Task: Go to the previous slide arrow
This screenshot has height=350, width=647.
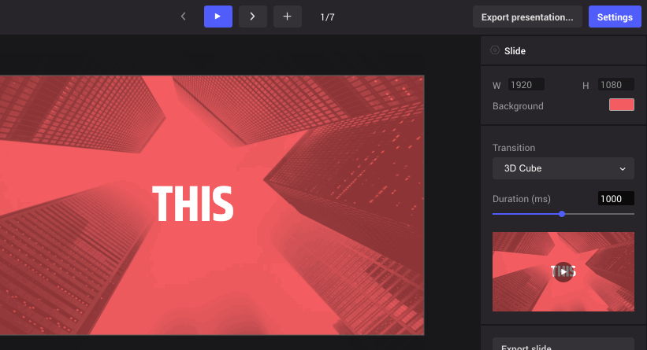Action: 184,17
